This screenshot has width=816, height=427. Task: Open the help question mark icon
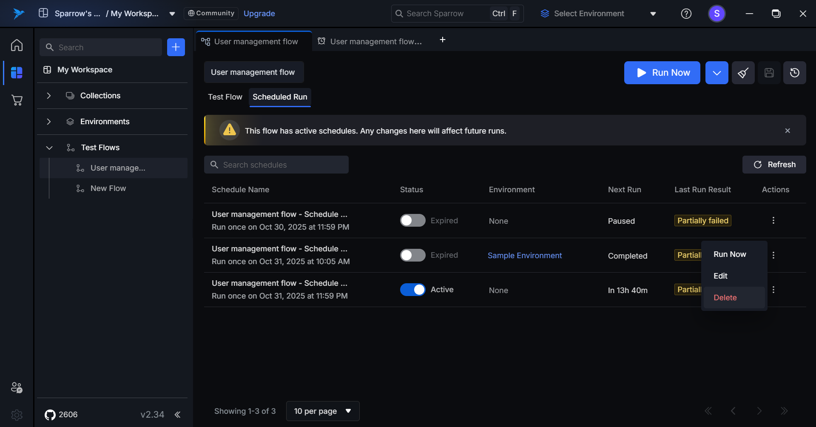pyautogui.click(x=686, y=14)
